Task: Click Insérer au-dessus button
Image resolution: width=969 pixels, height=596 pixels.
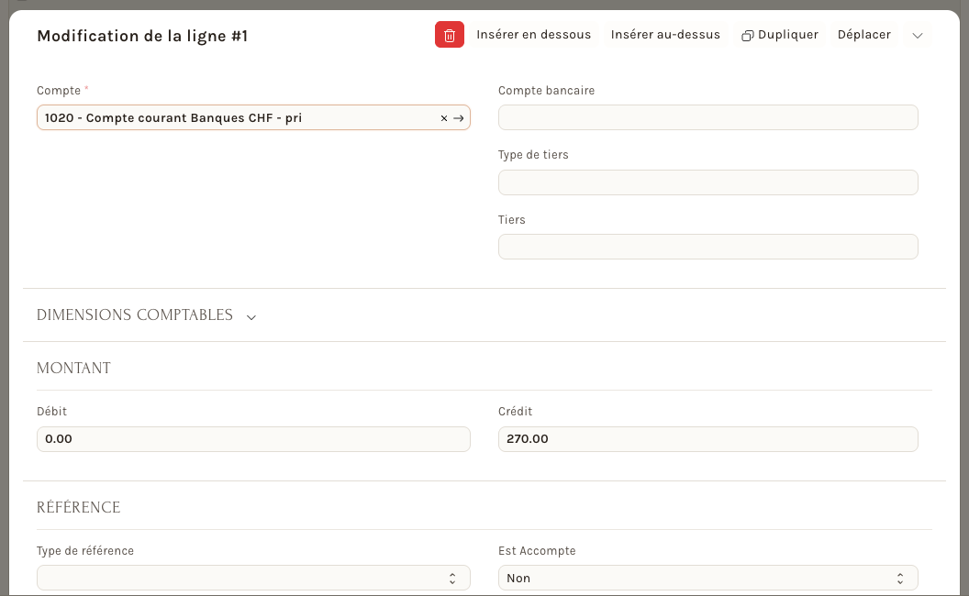Action: point(665,35)
